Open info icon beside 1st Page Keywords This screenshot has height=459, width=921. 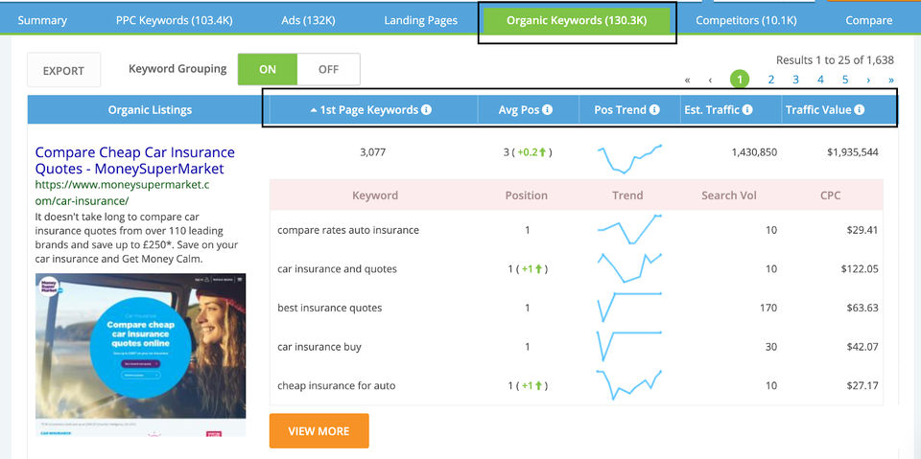point(426,110)
